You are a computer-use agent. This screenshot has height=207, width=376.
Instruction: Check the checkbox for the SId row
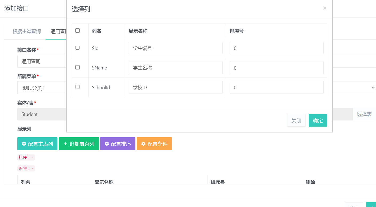point(77,48)
